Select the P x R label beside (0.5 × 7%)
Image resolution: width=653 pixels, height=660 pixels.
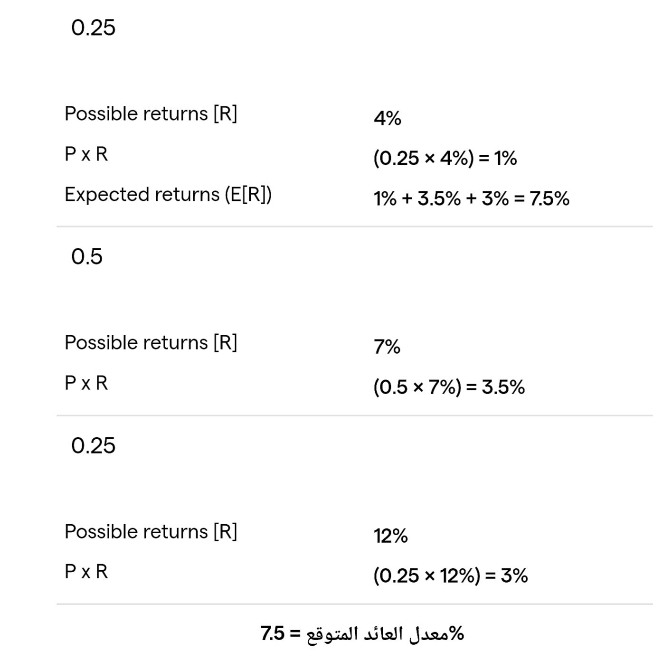click(x=86, y=383)
